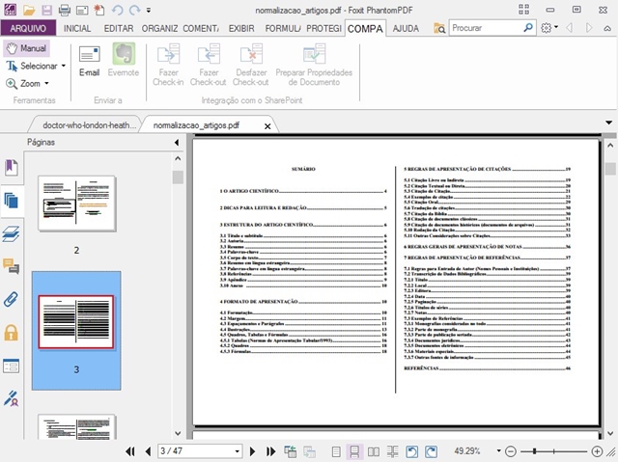The height and width of the screenshot is (462, 618).
Task: Open the Bookmarks panel icon
Action: (12, 168)
